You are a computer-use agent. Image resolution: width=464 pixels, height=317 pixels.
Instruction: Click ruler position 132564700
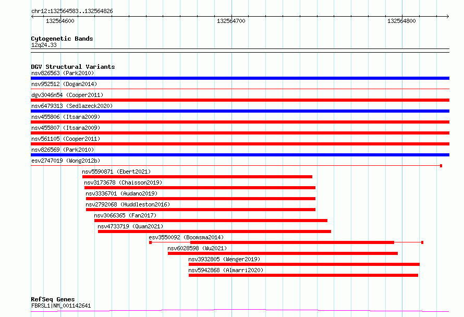click(x=231, y=21)
